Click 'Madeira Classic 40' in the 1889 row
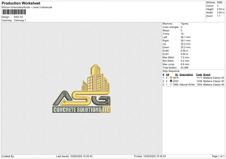The image size is (226, 159). (214, 85)
